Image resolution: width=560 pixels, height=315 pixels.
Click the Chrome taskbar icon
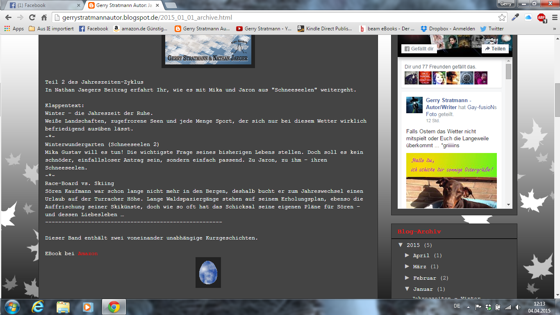click(114, 307)
